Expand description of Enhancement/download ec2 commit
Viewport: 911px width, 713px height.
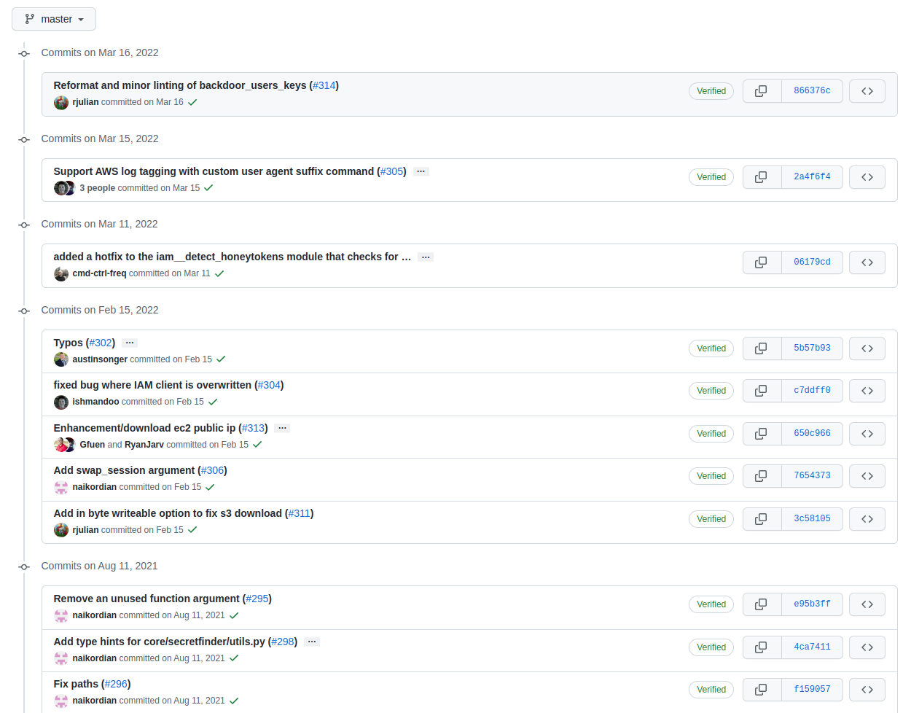[x=282, y=428]
